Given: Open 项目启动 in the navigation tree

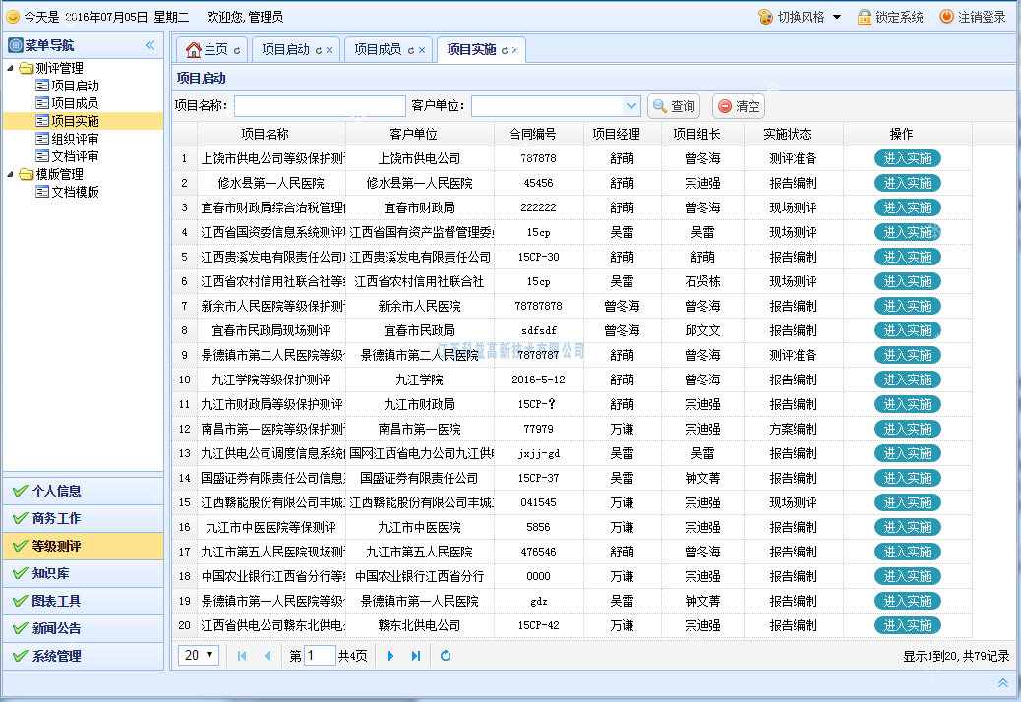Looking at the screenshot, I should 75,86.
